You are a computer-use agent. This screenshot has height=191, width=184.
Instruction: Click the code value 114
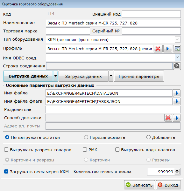point(51,14)
